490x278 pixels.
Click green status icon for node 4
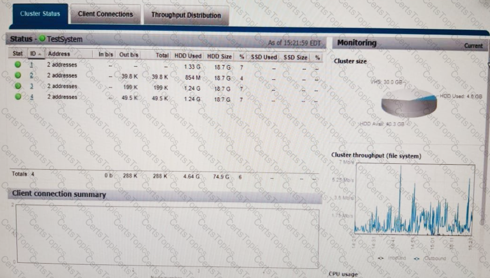[18, 97]
